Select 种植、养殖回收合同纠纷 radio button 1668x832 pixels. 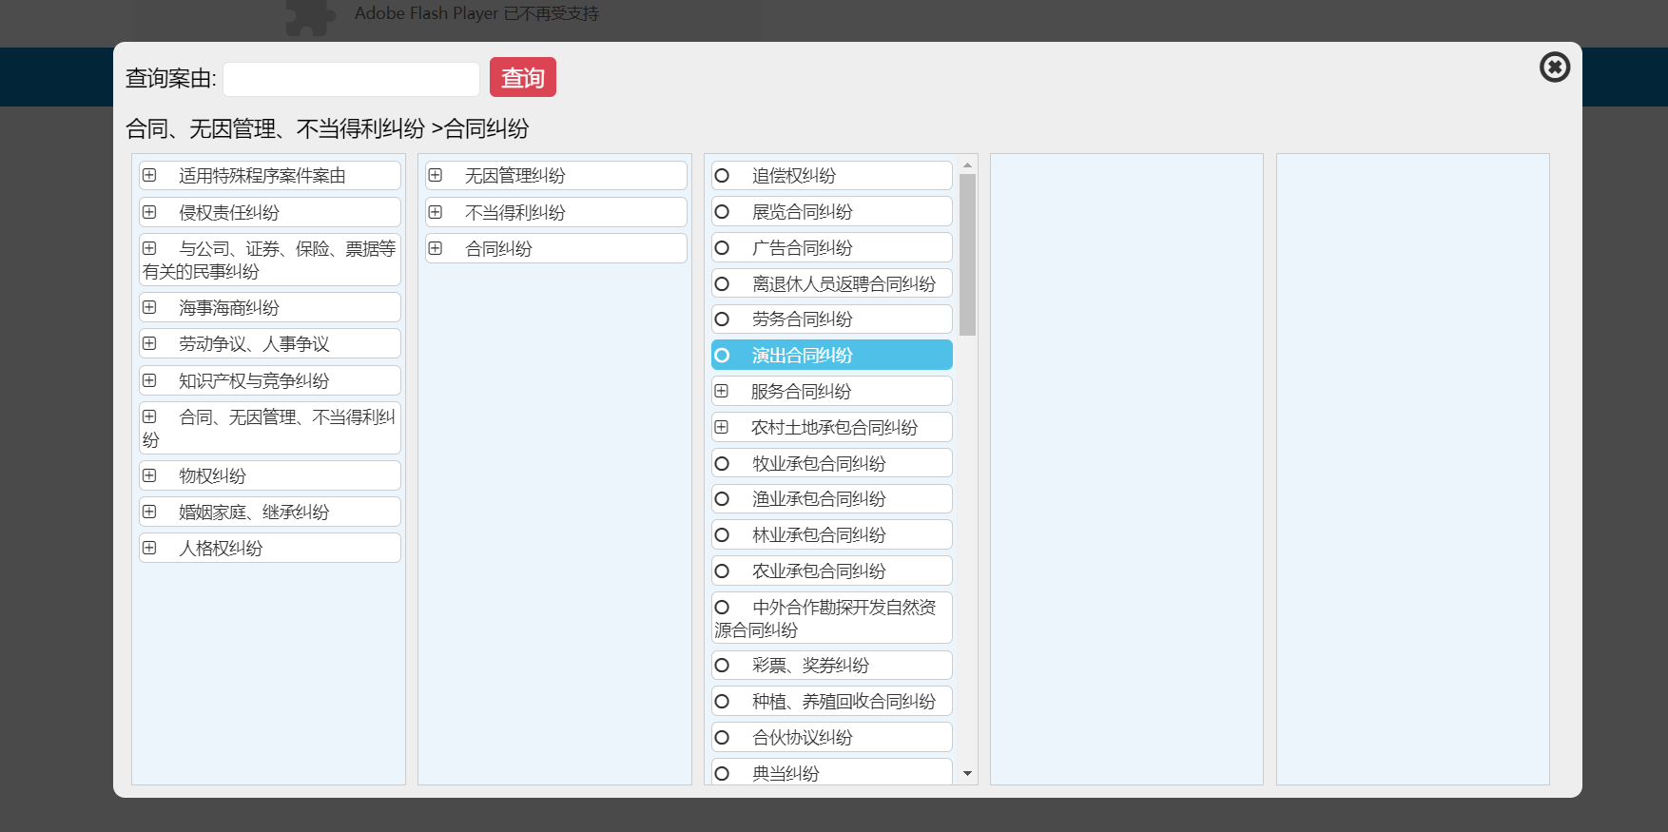click(722, 702)
